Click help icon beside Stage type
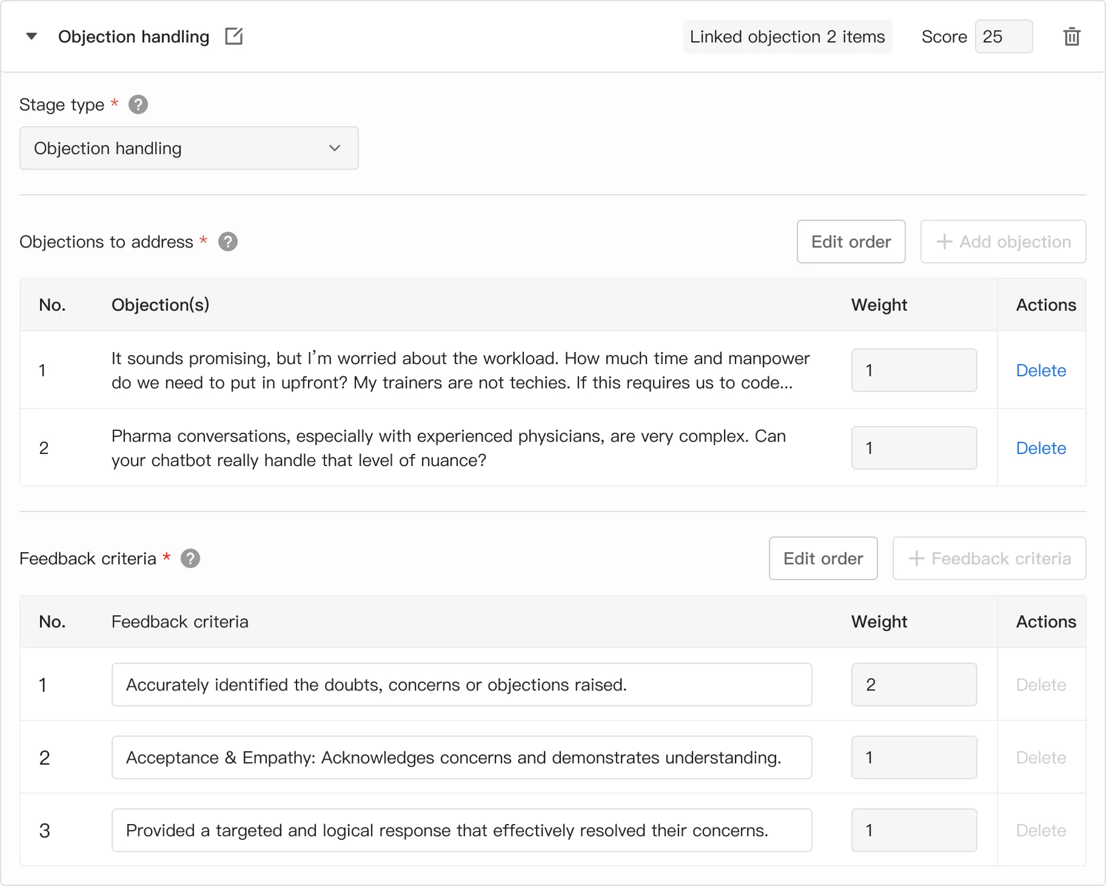The height and width of the screenshot is (886, 1106). tap(138, 105)
